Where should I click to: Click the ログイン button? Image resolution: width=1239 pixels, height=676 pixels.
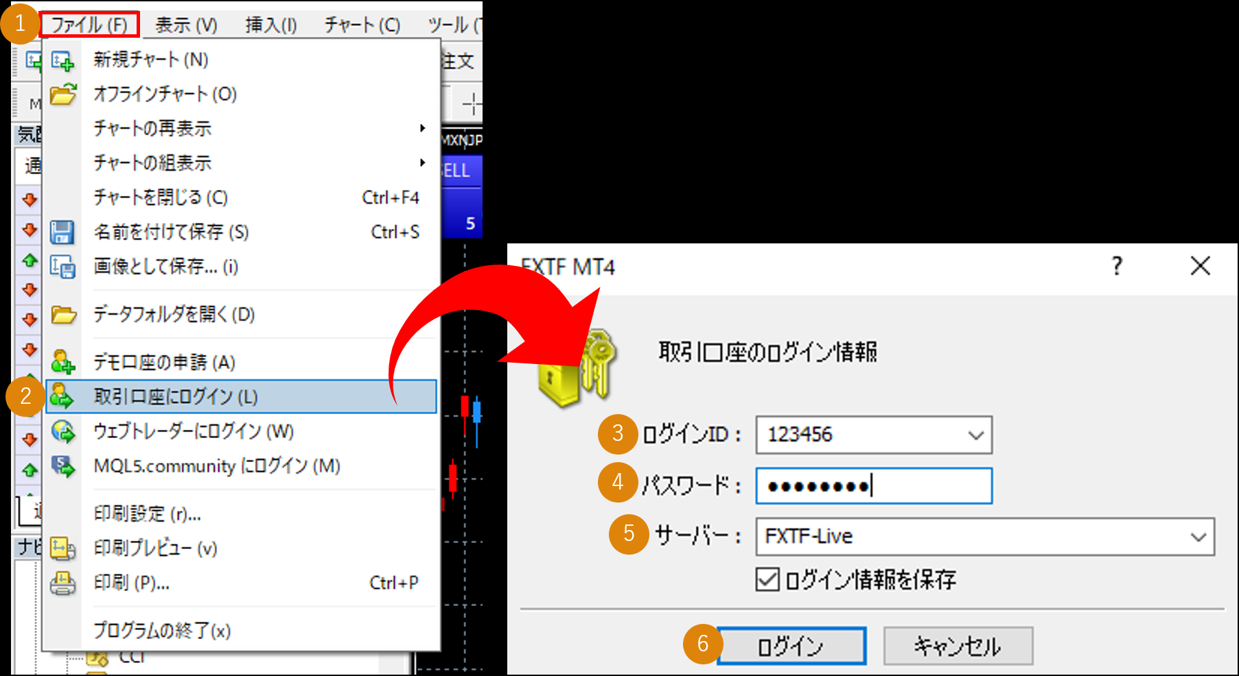point(791,646)
